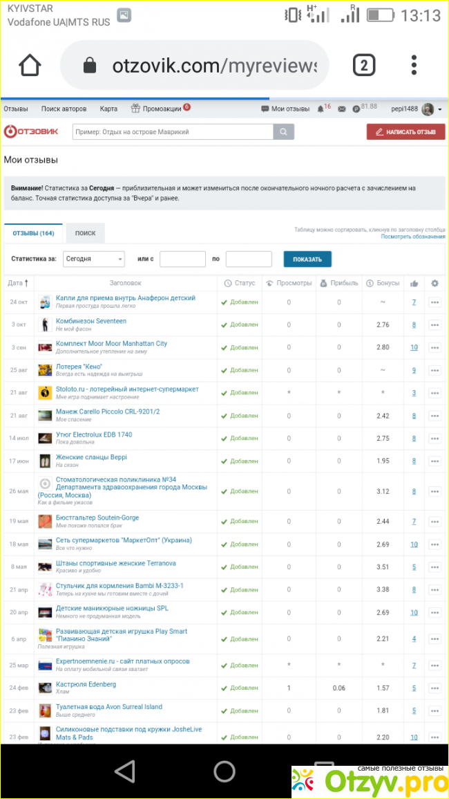Image resolution: width=449 pixels, height=799 pixels.
Task: Open the browser three-dot menu
Action: tap(414, 66)
